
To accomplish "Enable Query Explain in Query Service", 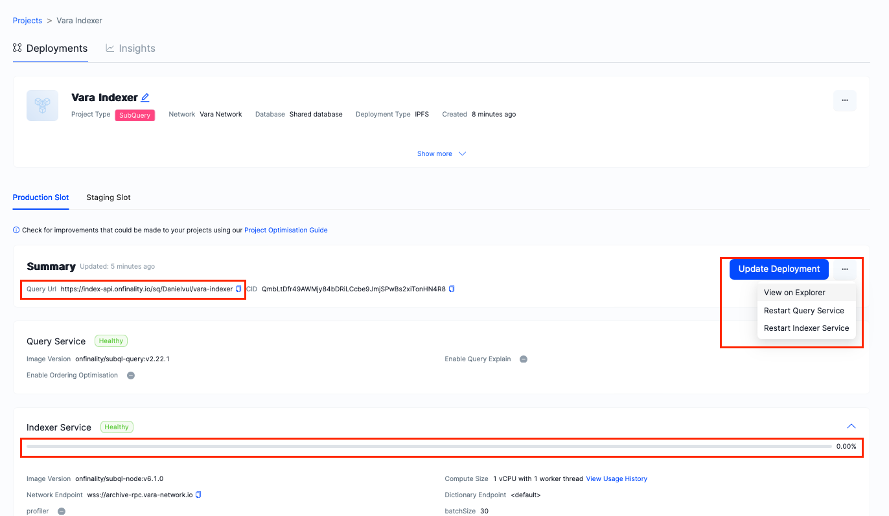I will click(x=524, y=359).
